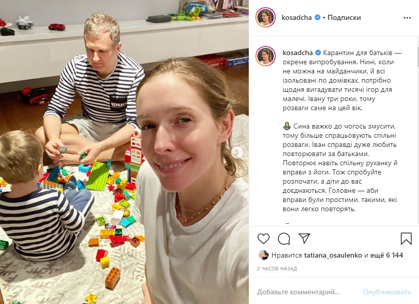
Task: Click the Опубликовать button
Action: point(387,292)
